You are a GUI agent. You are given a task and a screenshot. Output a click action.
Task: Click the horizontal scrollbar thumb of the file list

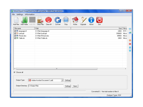point(57,69)
